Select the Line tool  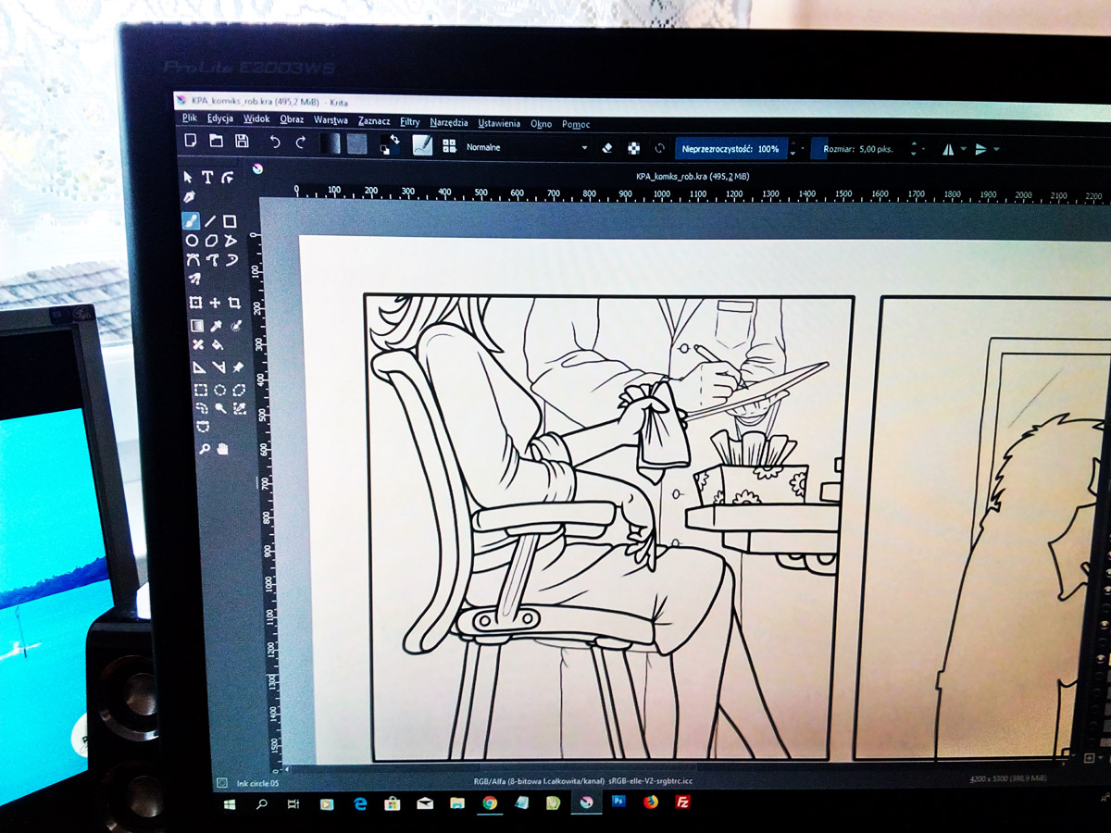point(210,221)
